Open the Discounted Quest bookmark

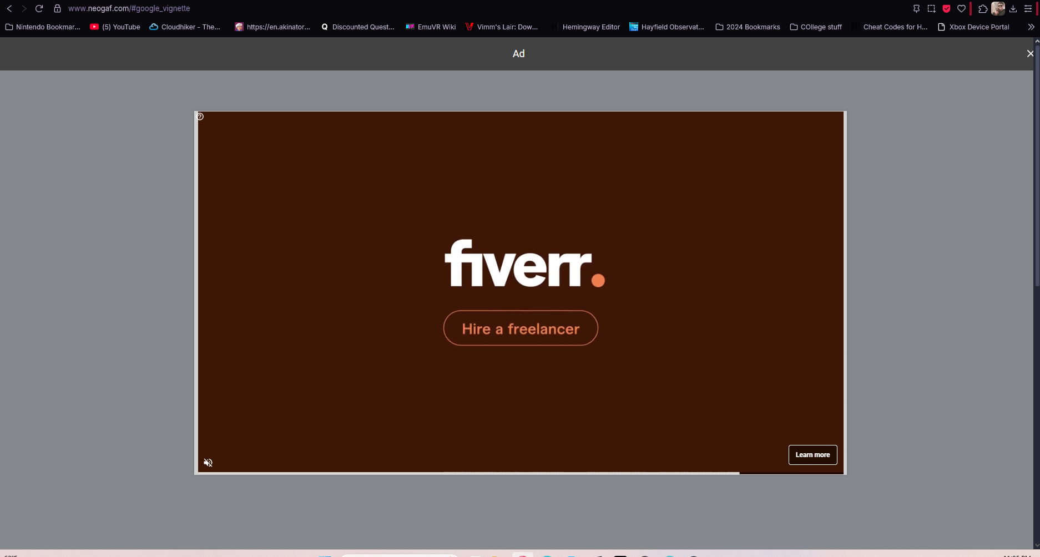(x=357, y=27)
